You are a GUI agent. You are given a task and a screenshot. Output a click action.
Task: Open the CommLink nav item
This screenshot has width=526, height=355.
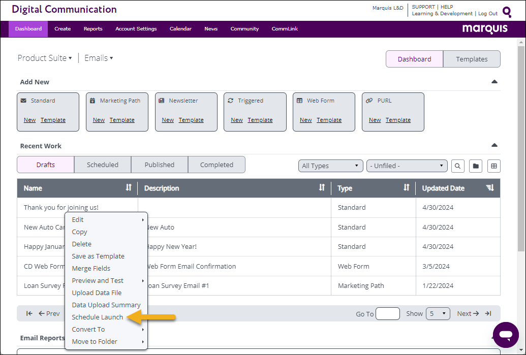285,29
